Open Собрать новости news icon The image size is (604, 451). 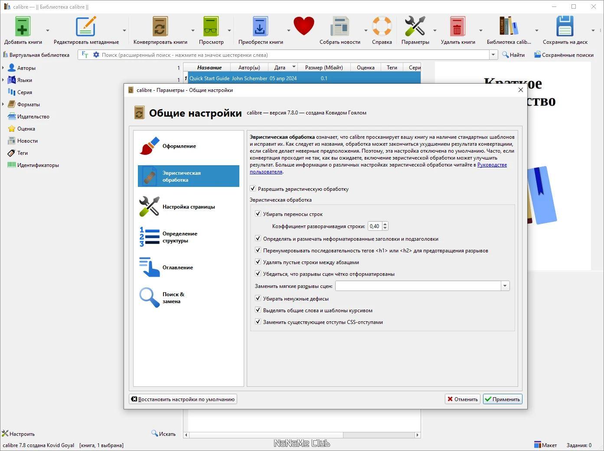[x=340, y=27]
